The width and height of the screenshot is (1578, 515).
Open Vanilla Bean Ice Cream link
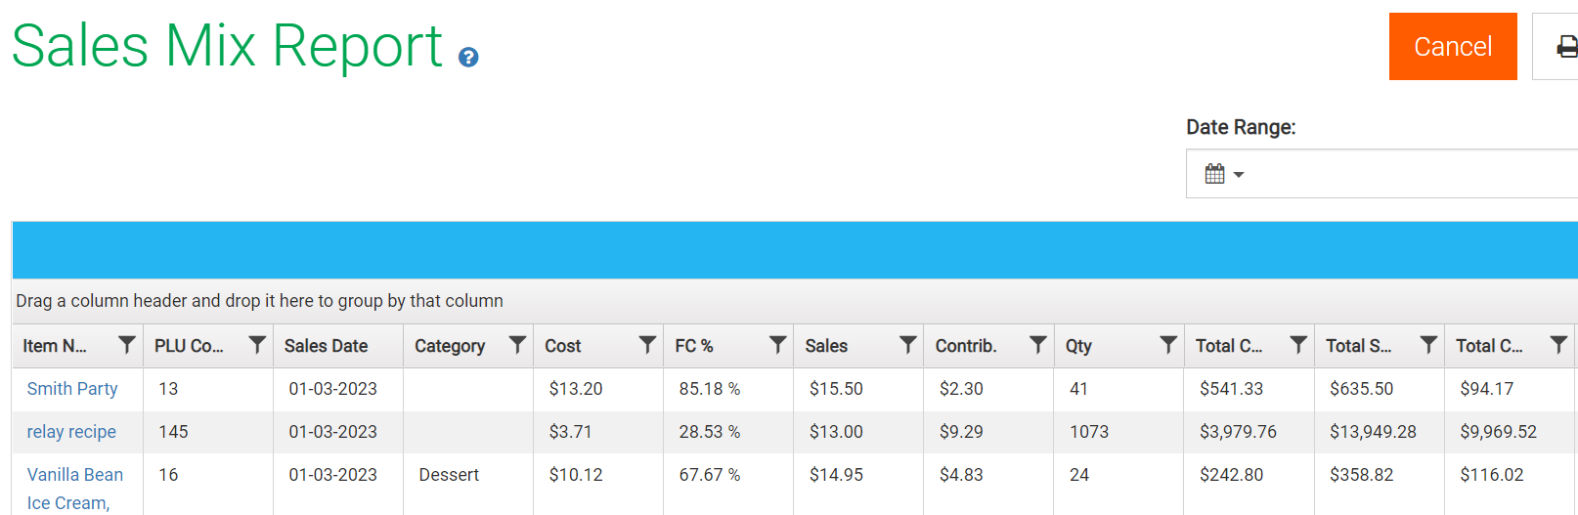click(75, 475)
